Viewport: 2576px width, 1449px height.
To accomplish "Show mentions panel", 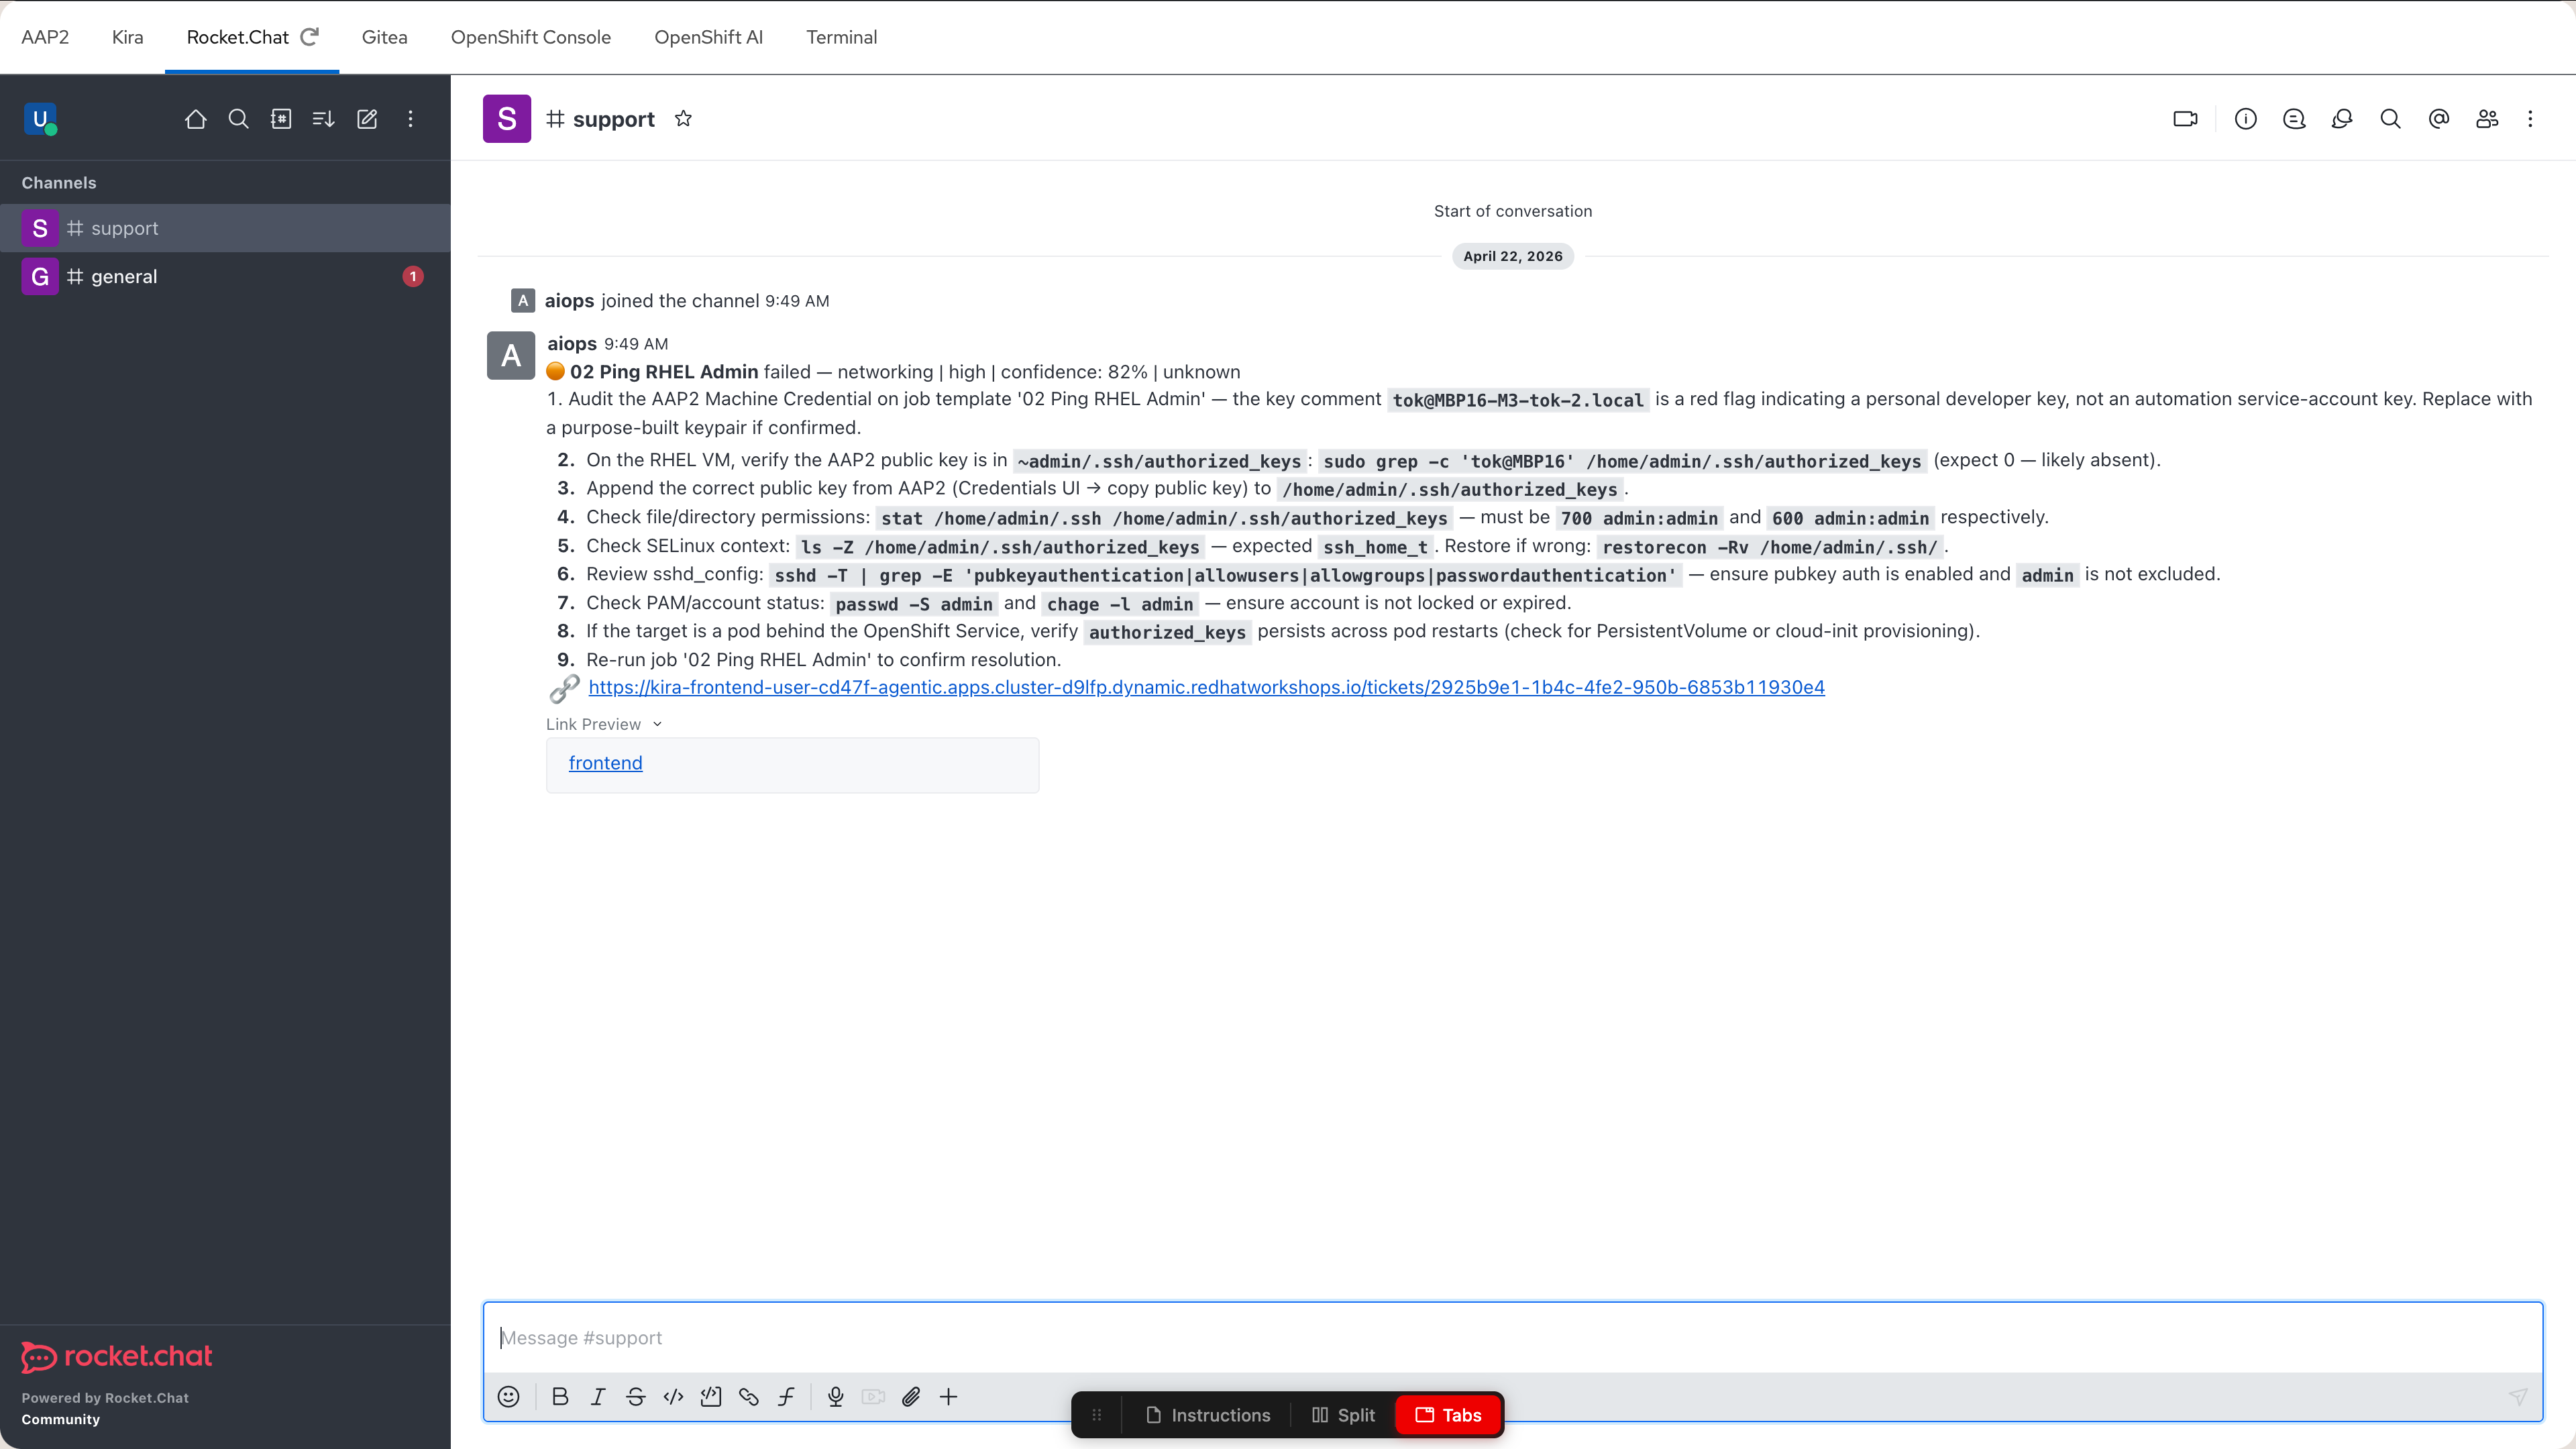I will click(x=2439, y=119).
